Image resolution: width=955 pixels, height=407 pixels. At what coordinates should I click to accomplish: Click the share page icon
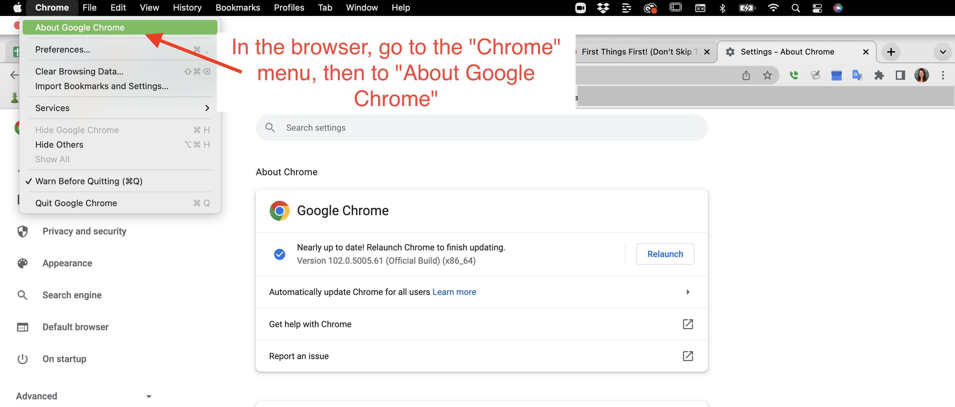click(x=746, y=75)
